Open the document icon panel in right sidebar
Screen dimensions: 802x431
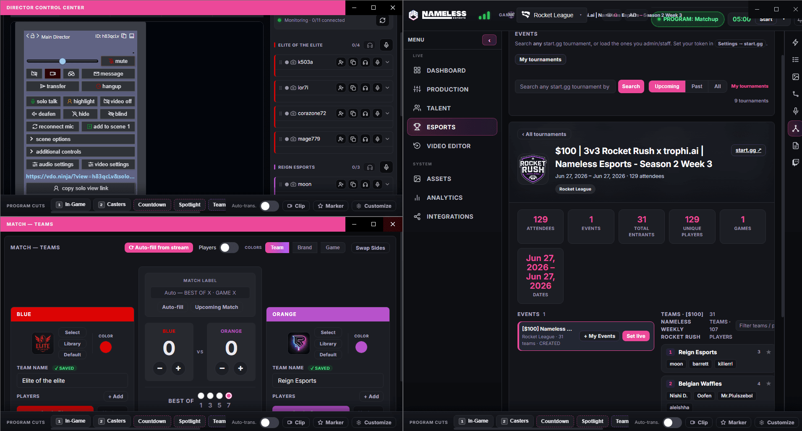click(x=795, y=146)
